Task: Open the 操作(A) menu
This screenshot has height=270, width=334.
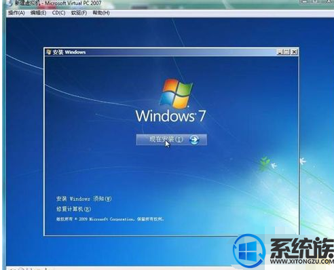Action: (x=16, y=13)
